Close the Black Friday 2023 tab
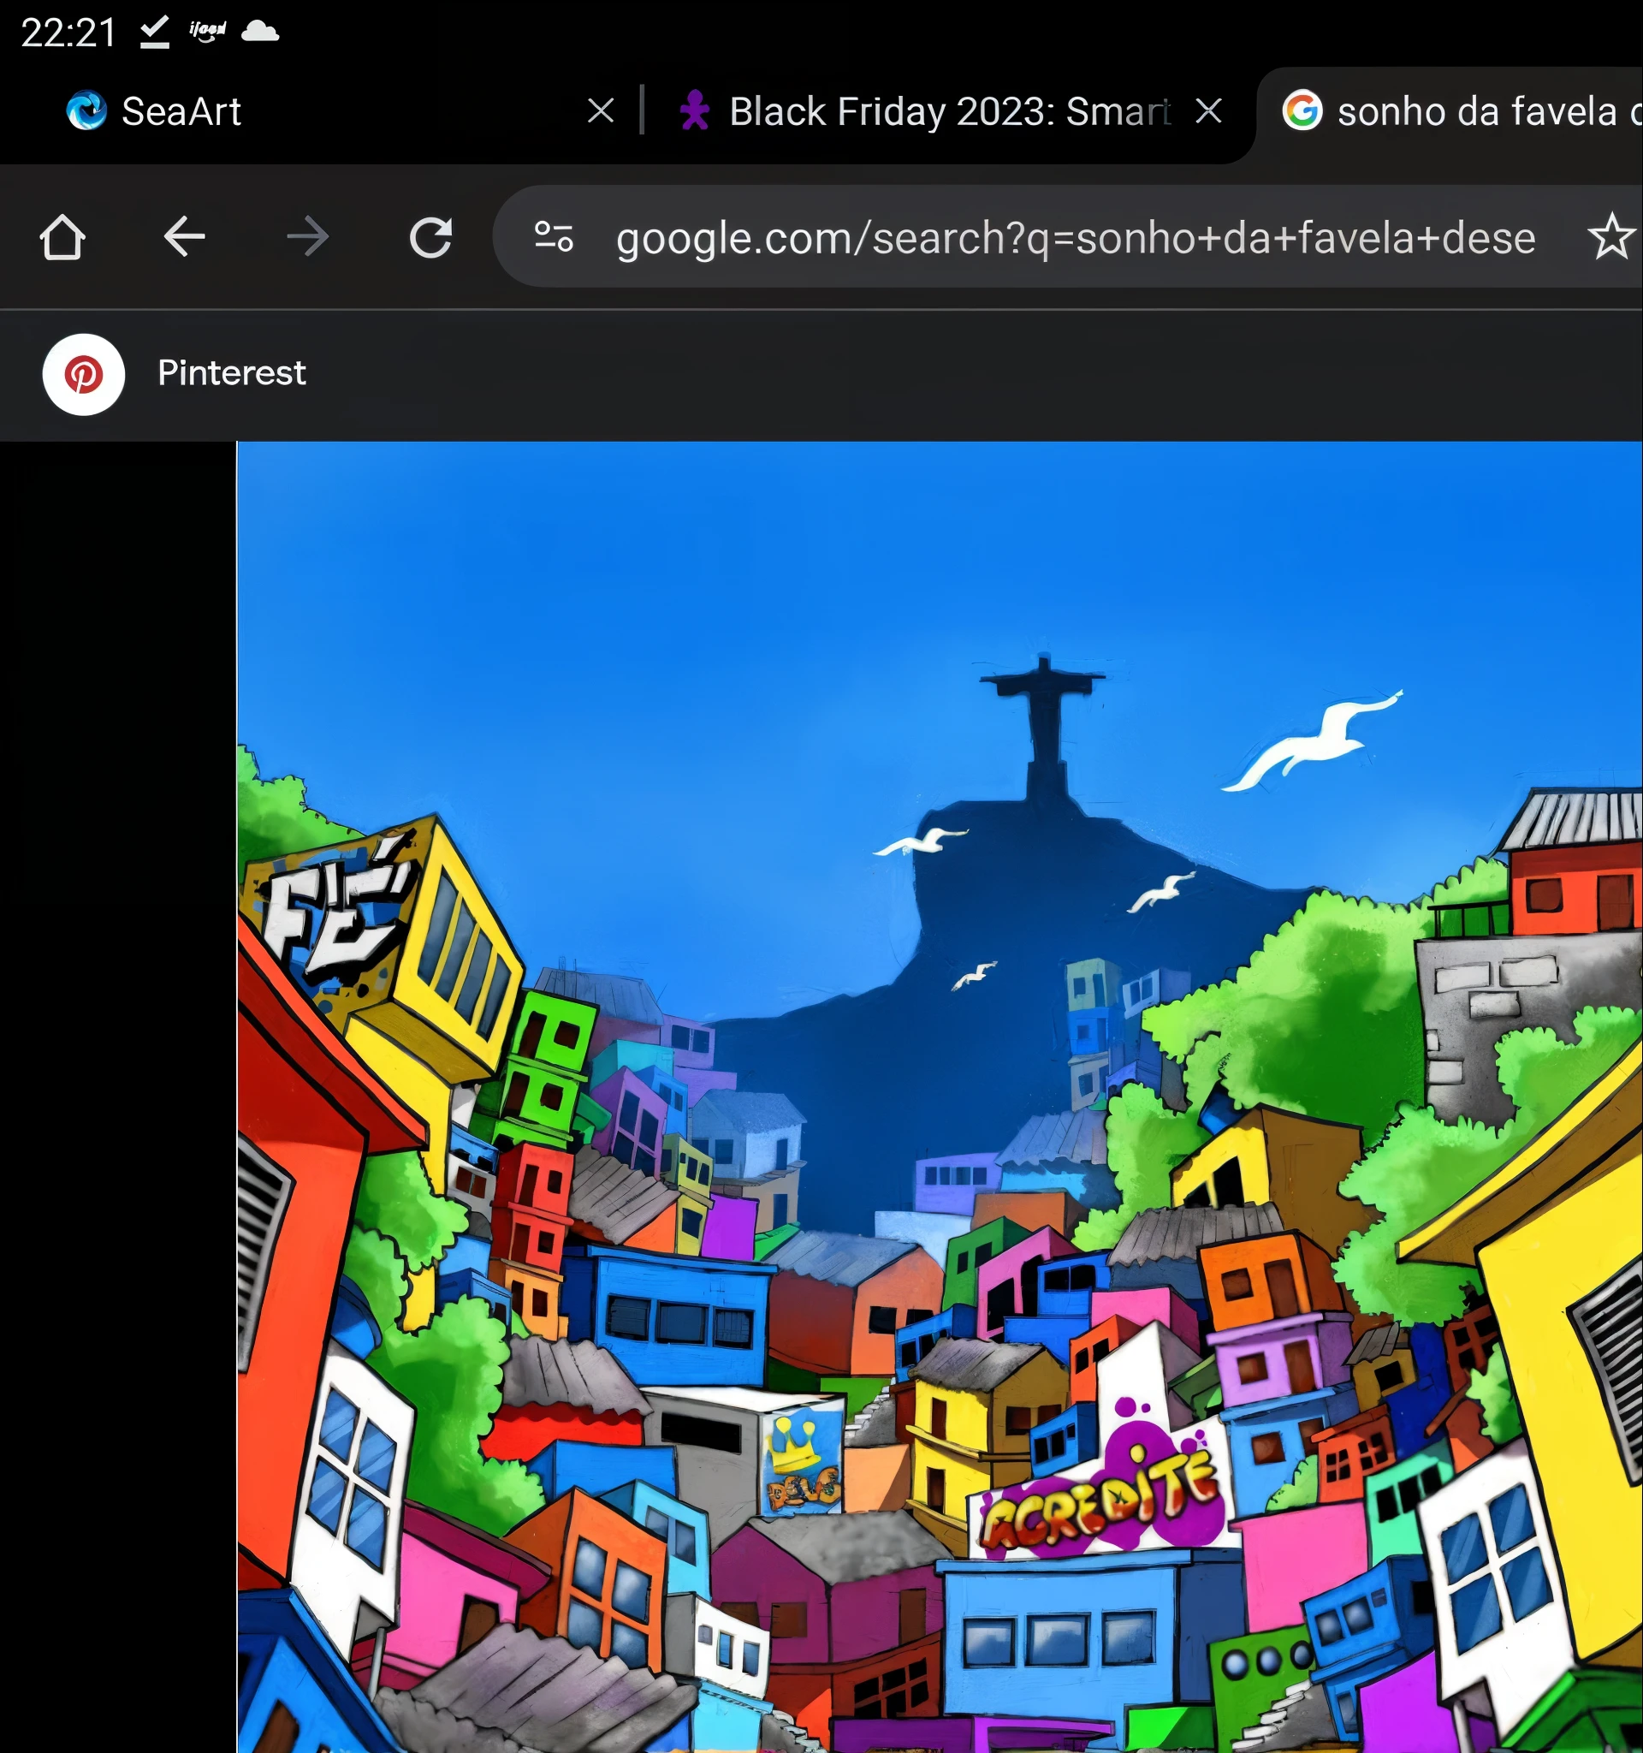The width and height of the screenshot is (1643, 1753). [x=1208, y=111]
